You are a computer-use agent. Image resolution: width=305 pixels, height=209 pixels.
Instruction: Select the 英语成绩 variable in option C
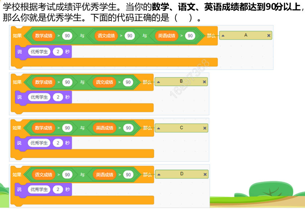point(105,128)
